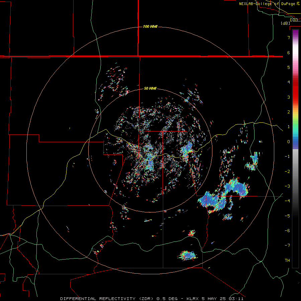The image size is (301, 301).
Task: Click the "5 MAY 25 03:11" timestamp
Action: (x=222, y=299)
